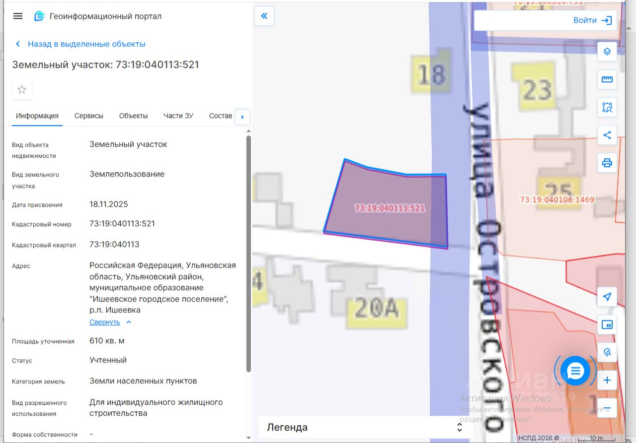Click the Для индивидуального жилищного строительства value
This screenshot has height=443, width=636.
[x=156, y=407]
